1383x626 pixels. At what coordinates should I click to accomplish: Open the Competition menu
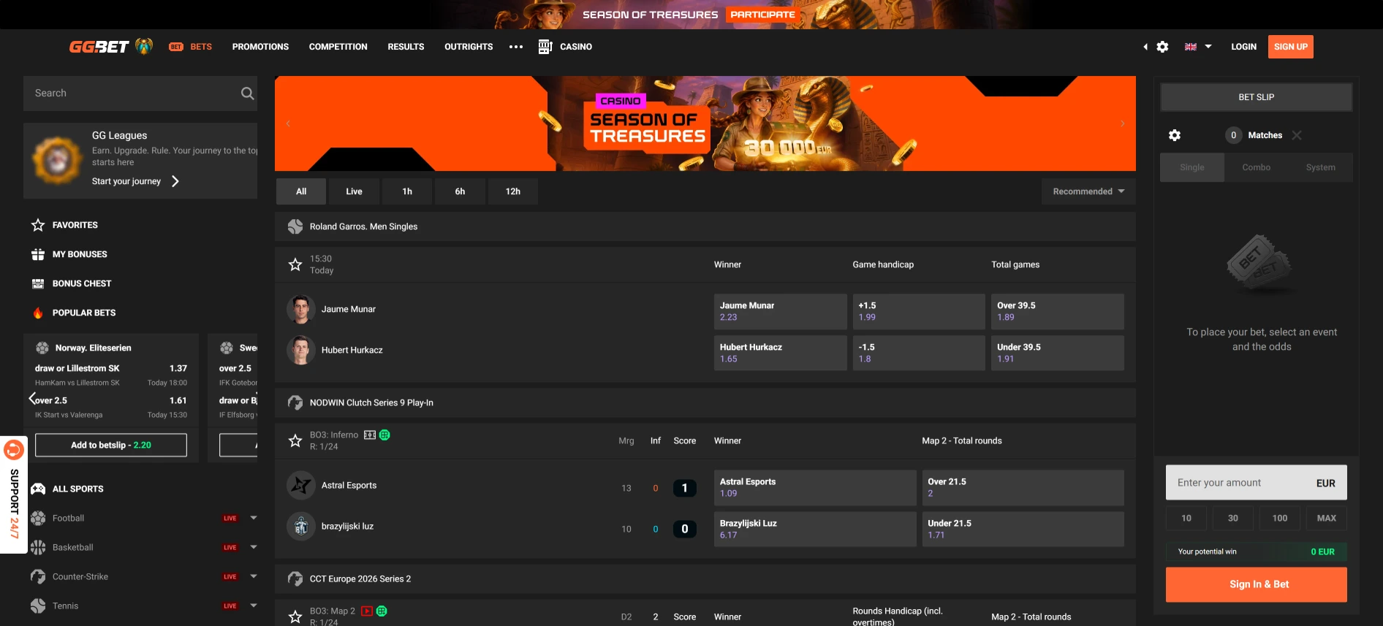pos(338,47)
